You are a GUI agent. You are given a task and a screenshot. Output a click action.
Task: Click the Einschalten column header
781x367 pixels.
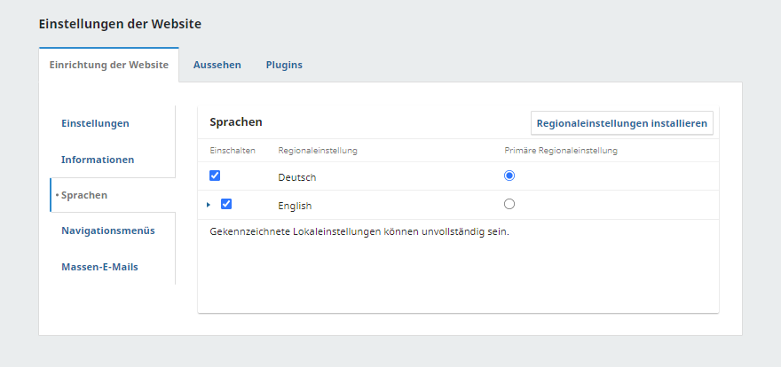(x=233, y=151)
